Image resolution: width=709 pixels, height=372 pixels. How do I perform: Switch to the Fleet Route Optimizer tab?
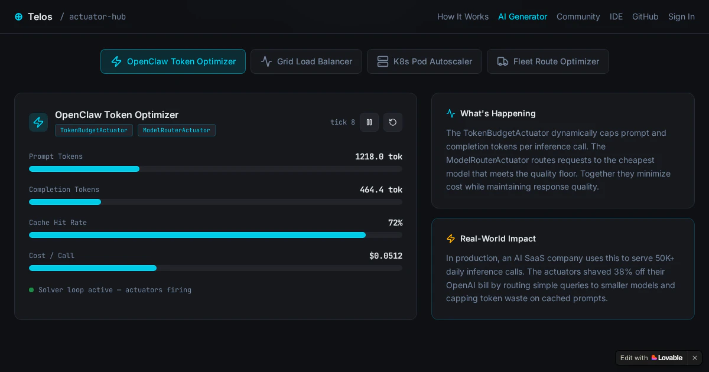point(548,61)
